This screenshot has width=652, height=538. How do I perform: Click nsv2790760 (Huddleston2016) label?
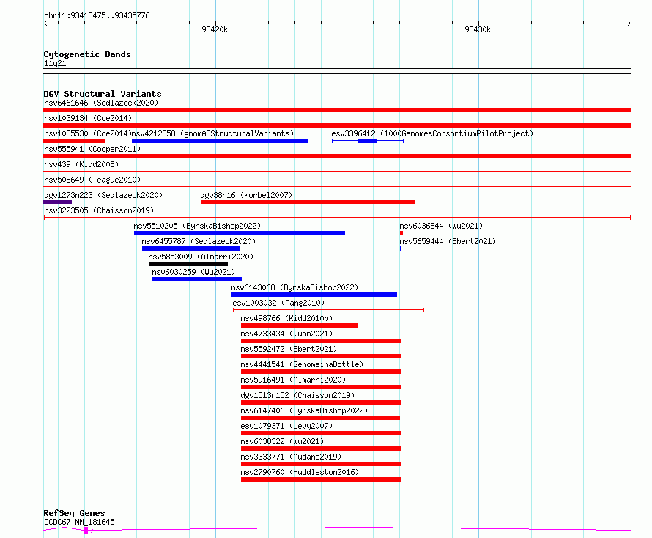(x=300, y=472)
